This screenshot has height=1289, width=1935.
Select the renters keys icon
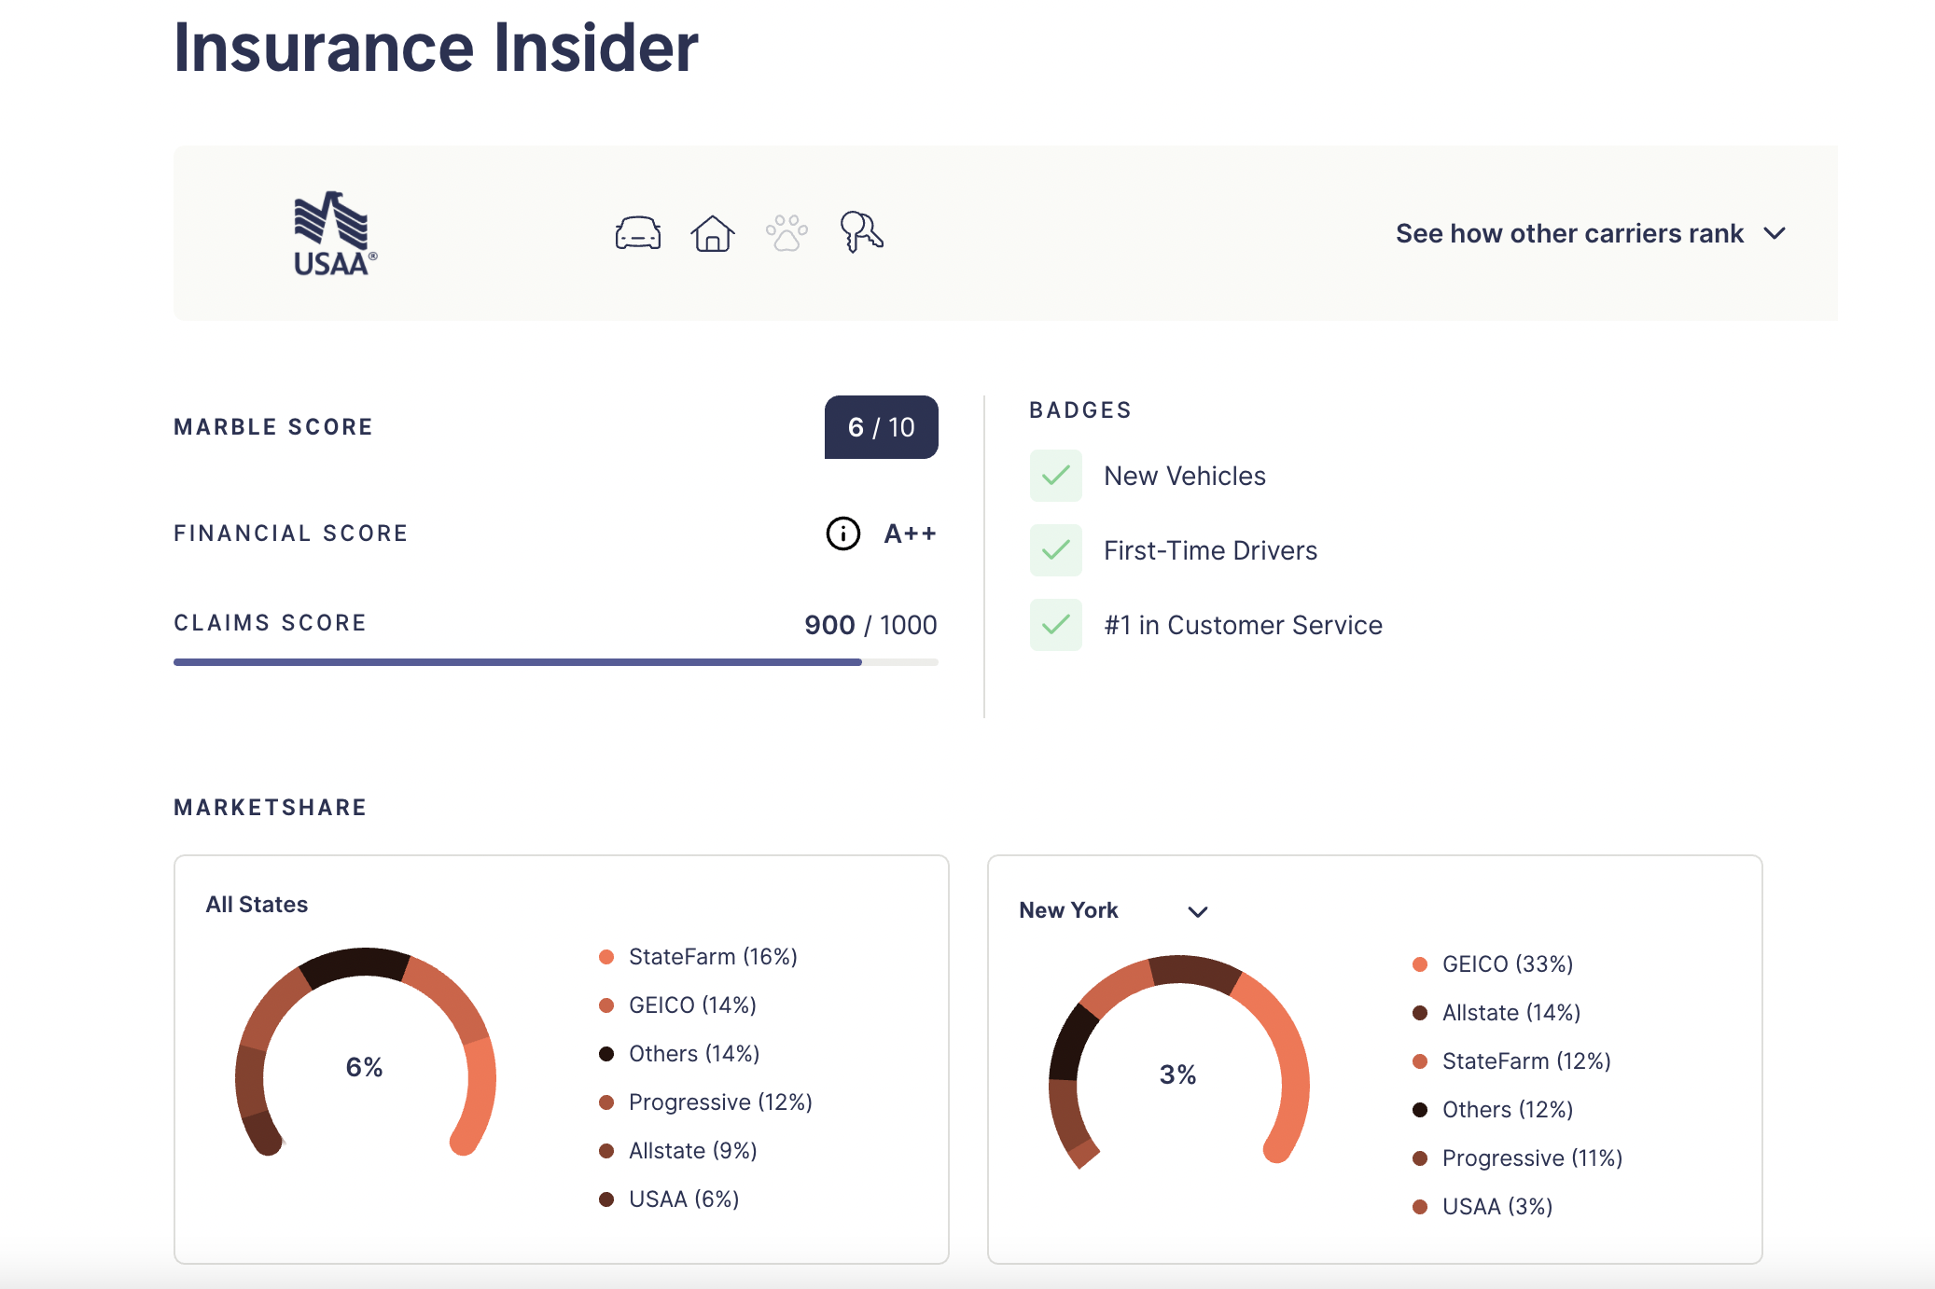pos(862,232)
